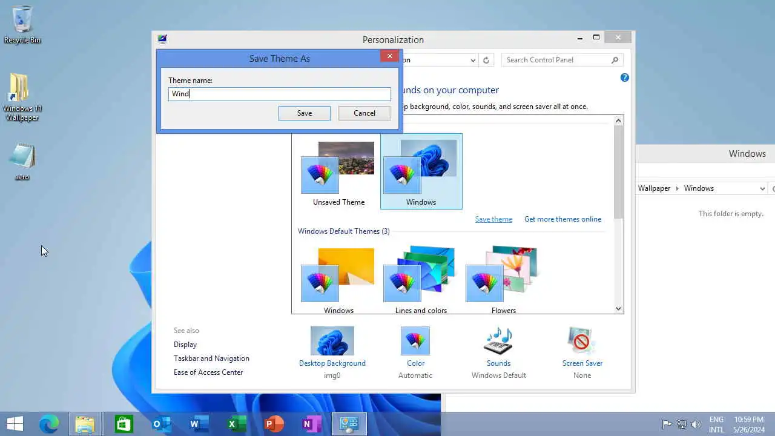
Task: Click the theme list scrollbar thumb
Action: (618, 173)
